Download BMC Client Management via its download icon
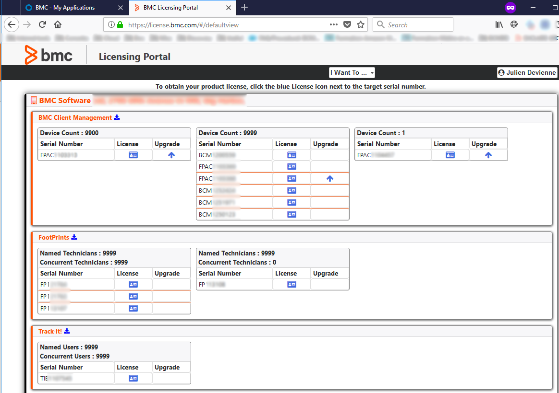Viewport: 559px width, 393px height. pos(117,117)
